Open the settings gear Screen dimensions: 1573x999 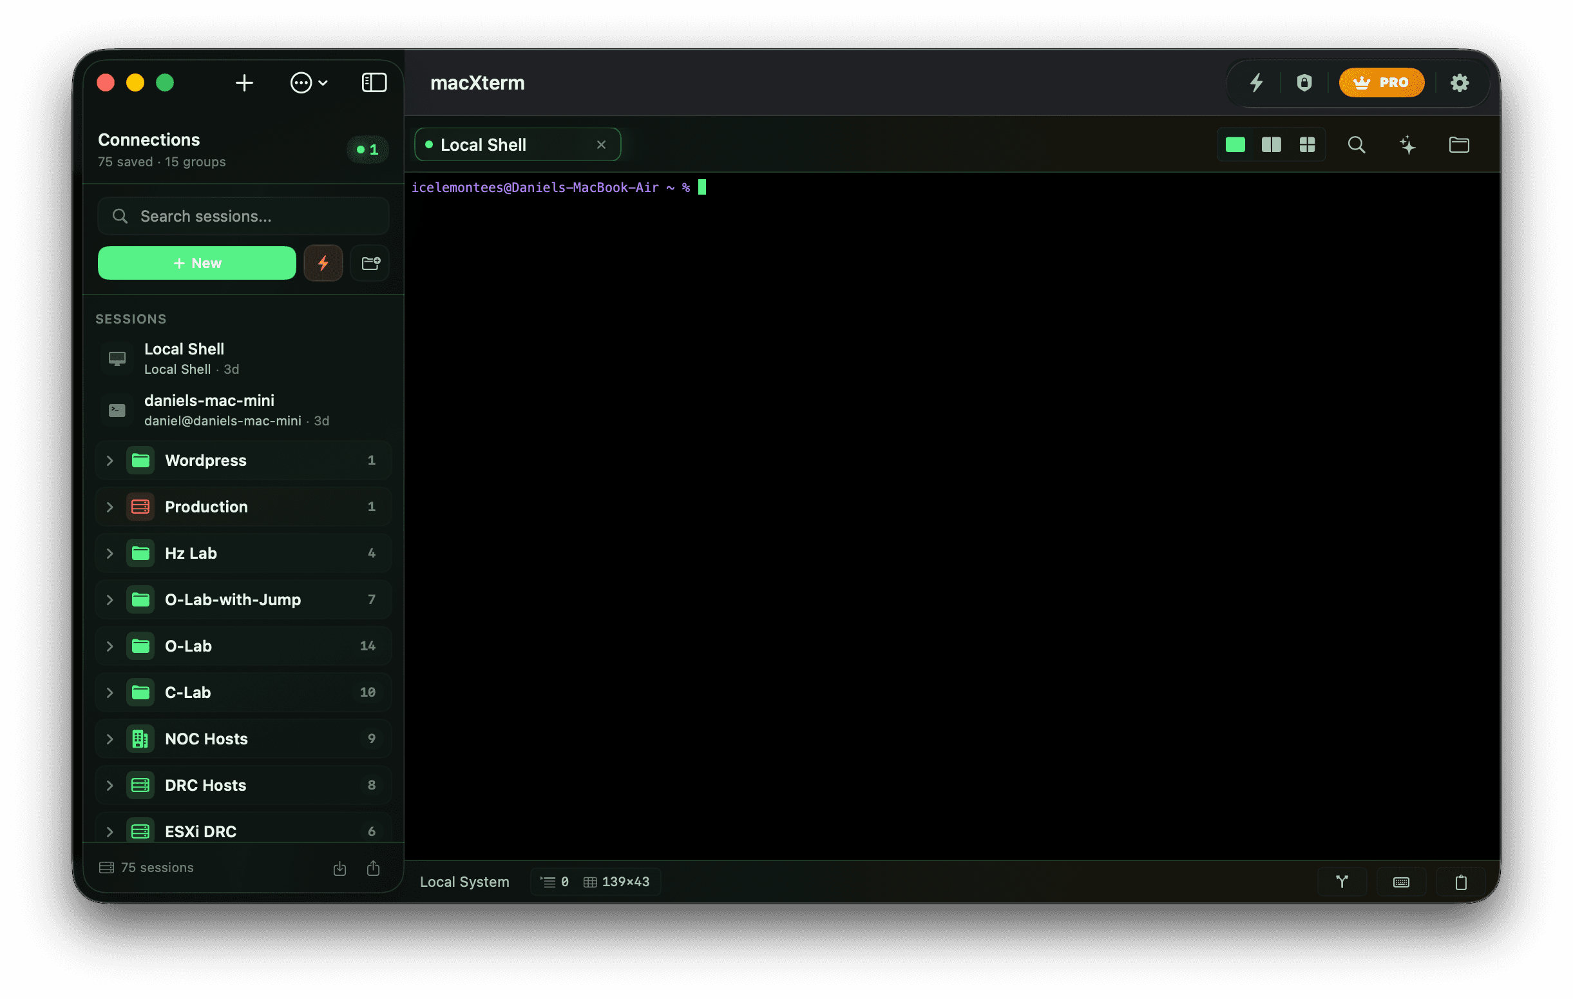pos(1460,83)
